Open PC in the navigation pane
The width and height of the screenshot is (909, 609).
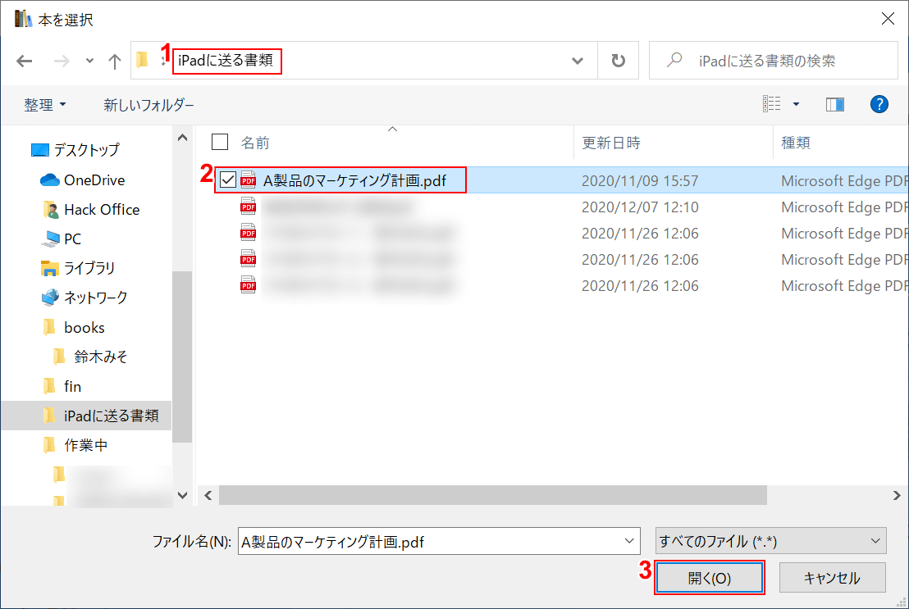pyautogui.click(x=72, y=239)
